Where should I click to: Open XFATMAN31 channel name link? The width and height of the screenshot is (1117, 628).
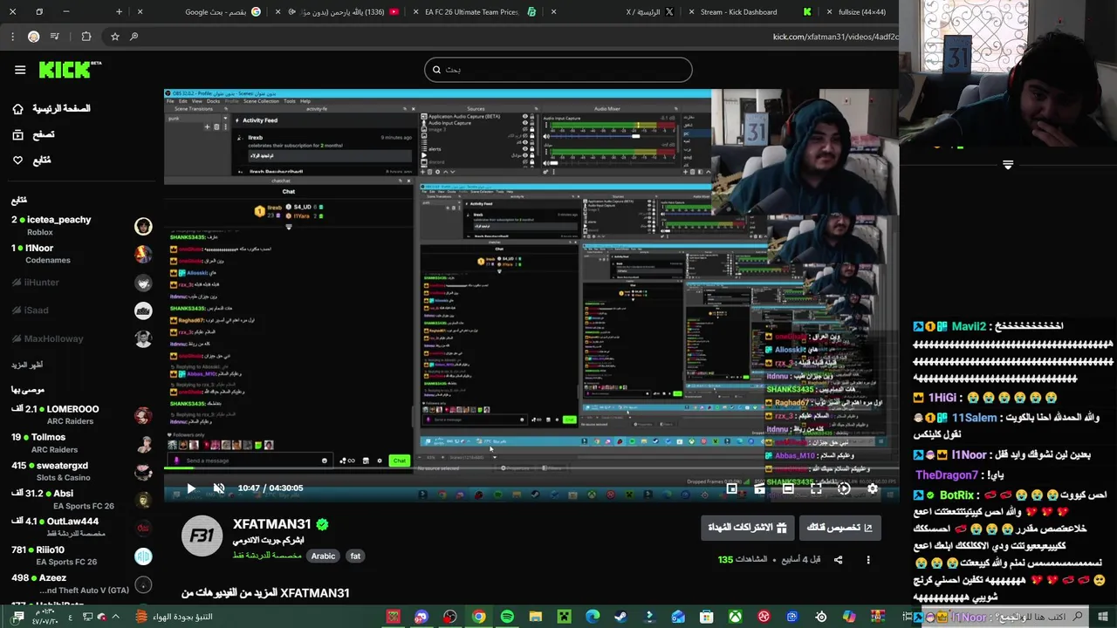pos(271,524)
